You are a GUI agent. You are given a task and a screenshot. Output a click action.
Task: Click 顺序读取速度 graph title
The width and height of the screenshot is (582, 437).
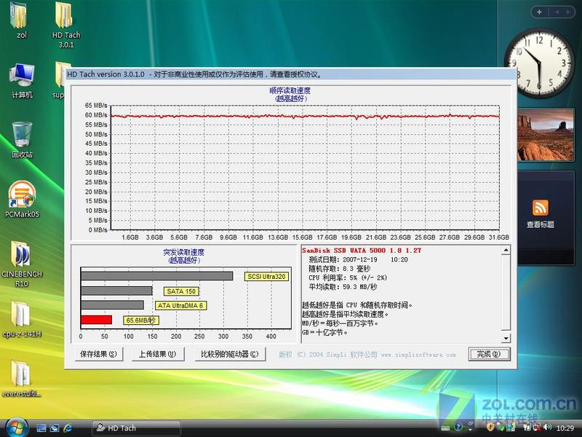290,90
